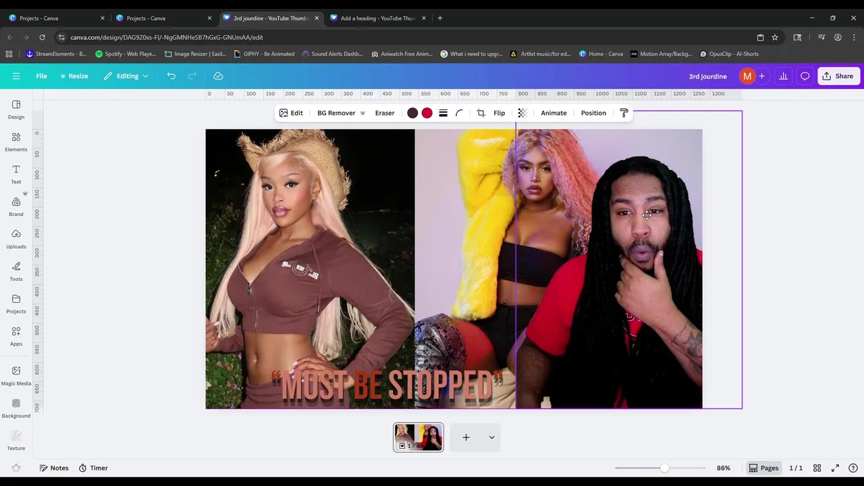Enter fullscreen present mode
864x486 pixels.
point(835,468)
